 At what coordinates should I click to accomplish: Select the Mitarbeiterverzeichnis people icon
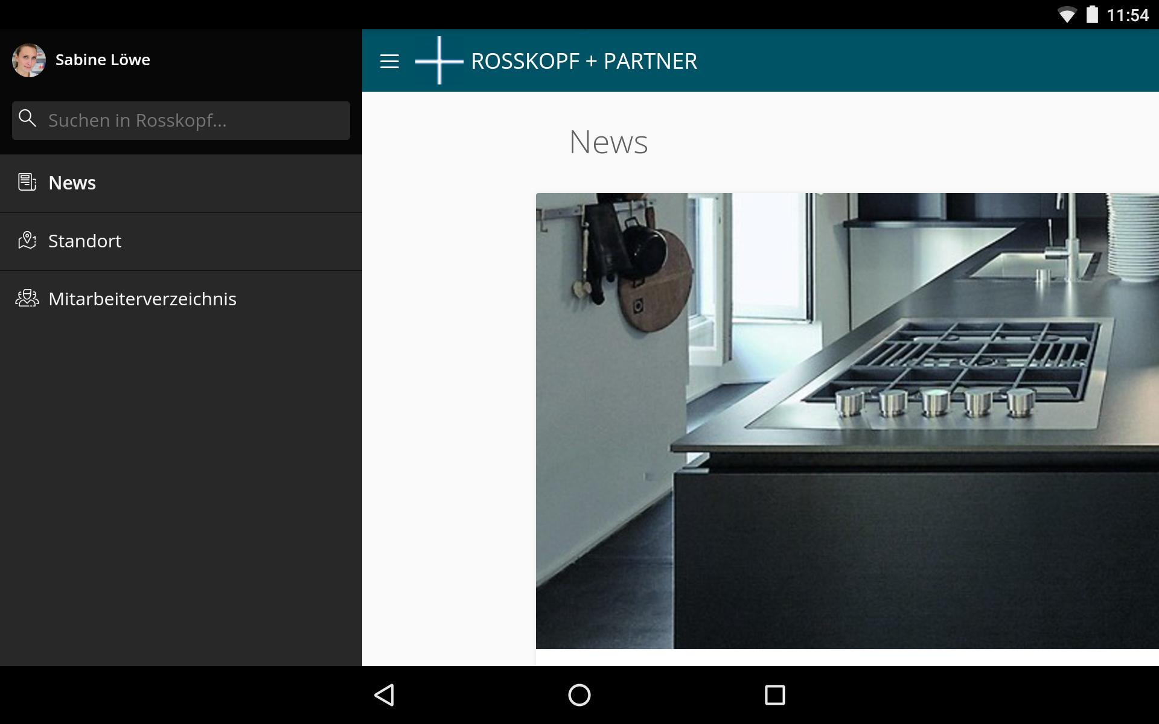pyautogui.click(x=27, y=298)
